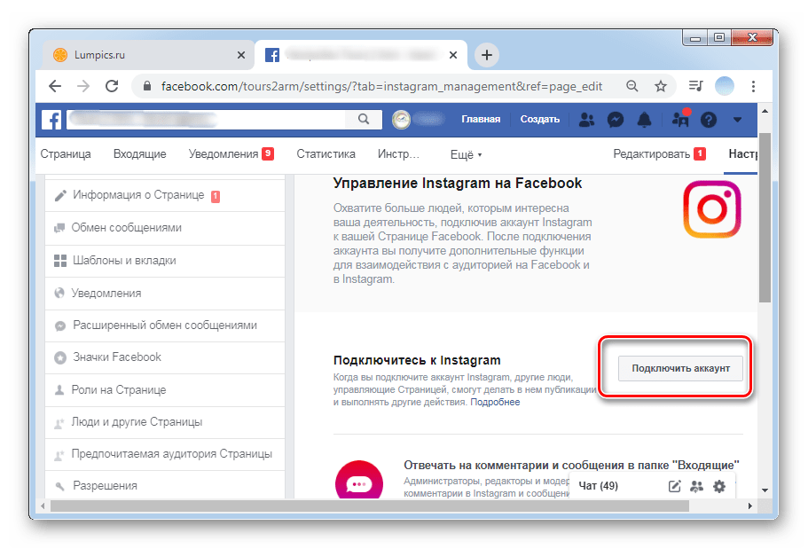Screen dimensions: 808x549
Task: Open the Notifications bell icon
Action: 644,120
